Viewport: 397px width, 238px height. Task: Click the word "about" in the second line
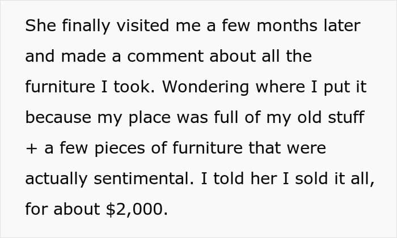tap(233, 56)
